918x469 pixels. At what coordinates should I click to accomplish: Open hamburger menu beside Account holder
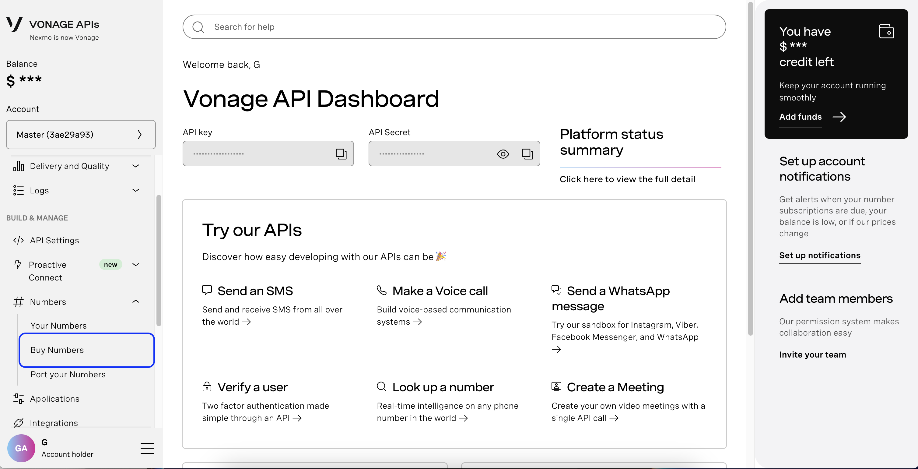pyautogui.click(x=147, y=448)
